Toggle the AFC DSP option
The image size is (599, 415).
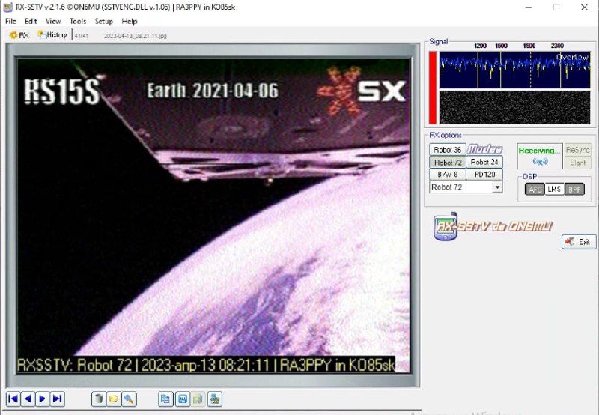[535, 190]
